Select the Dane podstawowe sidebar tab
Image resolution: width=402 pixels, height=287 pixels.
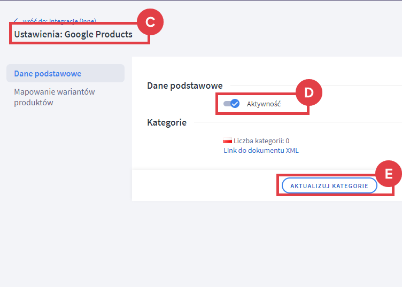point(65,73)
